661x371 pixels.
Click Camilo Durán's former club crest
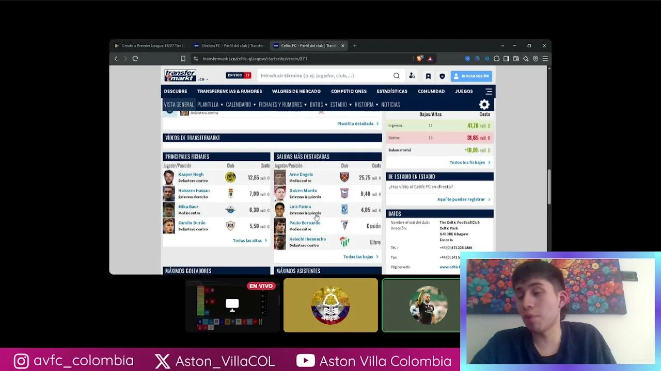tap(230, 226)
